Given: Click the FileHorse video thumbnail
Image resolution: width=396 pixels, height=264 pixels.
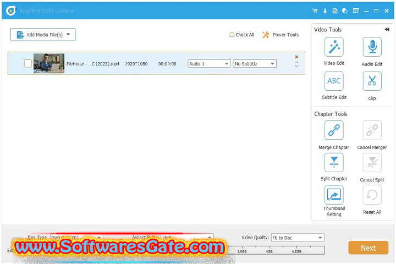Looking at the screenshot, I should 49,63.
